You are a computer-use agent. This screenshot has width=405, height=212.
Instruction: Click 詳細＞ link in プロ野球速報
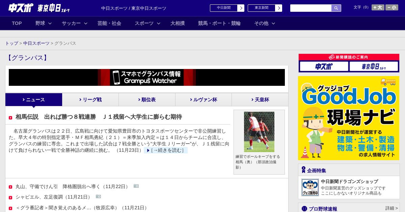[x=391, y=208]
